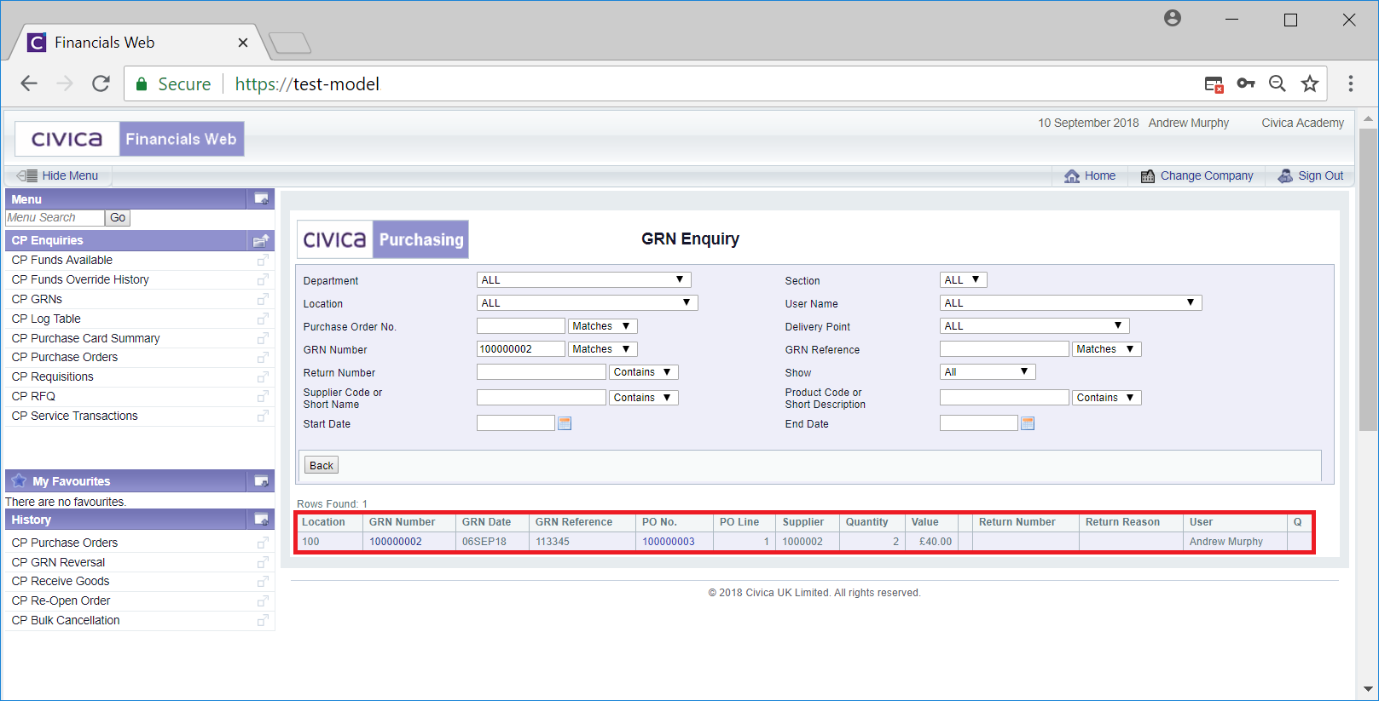This screenshot has height=701, width=1379.
Task: Click the Change Company link text
Action: (x=1207, y=175)
